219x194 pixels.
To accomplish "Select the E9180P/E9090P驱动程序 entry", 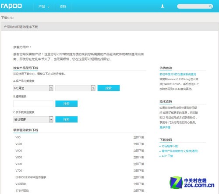I will [31, 177].
